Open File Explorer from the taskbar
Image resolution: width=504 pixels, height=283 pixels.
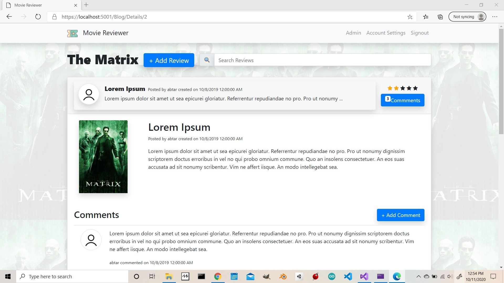(169, 276)
